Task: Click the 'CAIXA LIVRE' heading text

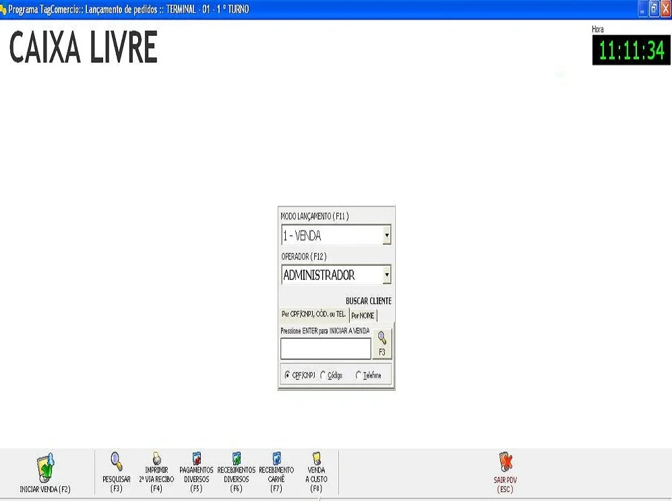Action: point(84,47)
